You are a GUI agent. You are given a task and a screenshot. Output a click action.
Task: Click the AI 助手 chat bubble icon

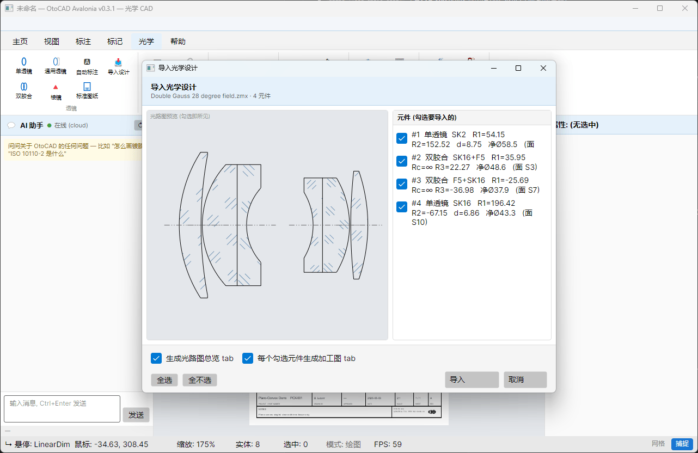[11, 125]
